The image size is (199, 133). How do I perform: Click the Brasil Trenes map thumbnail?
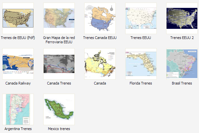tap(182, 64)
